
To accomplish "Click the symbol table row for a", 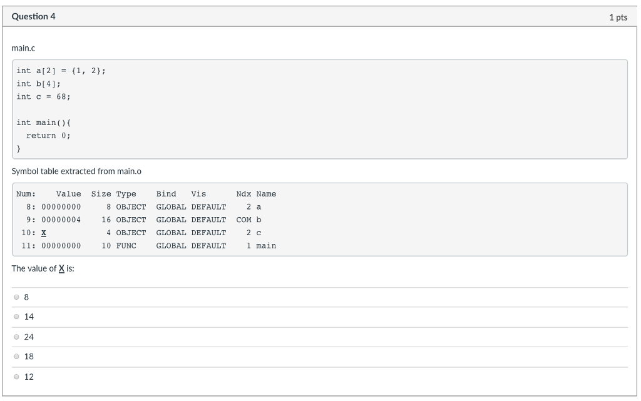I will 146,207.
